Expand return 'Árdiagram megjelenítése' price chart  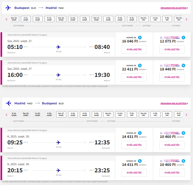174,104
